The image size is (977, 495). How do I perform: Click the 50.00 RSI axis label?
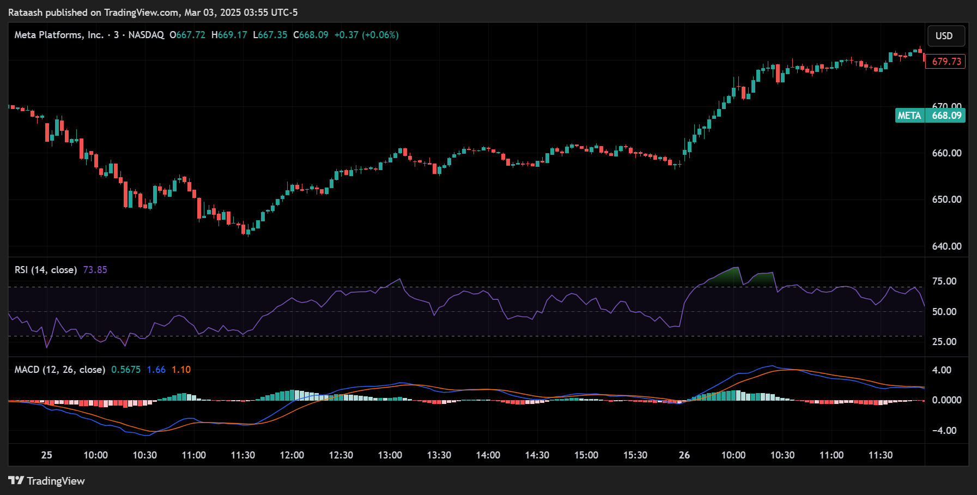click(x=944, y=312)
